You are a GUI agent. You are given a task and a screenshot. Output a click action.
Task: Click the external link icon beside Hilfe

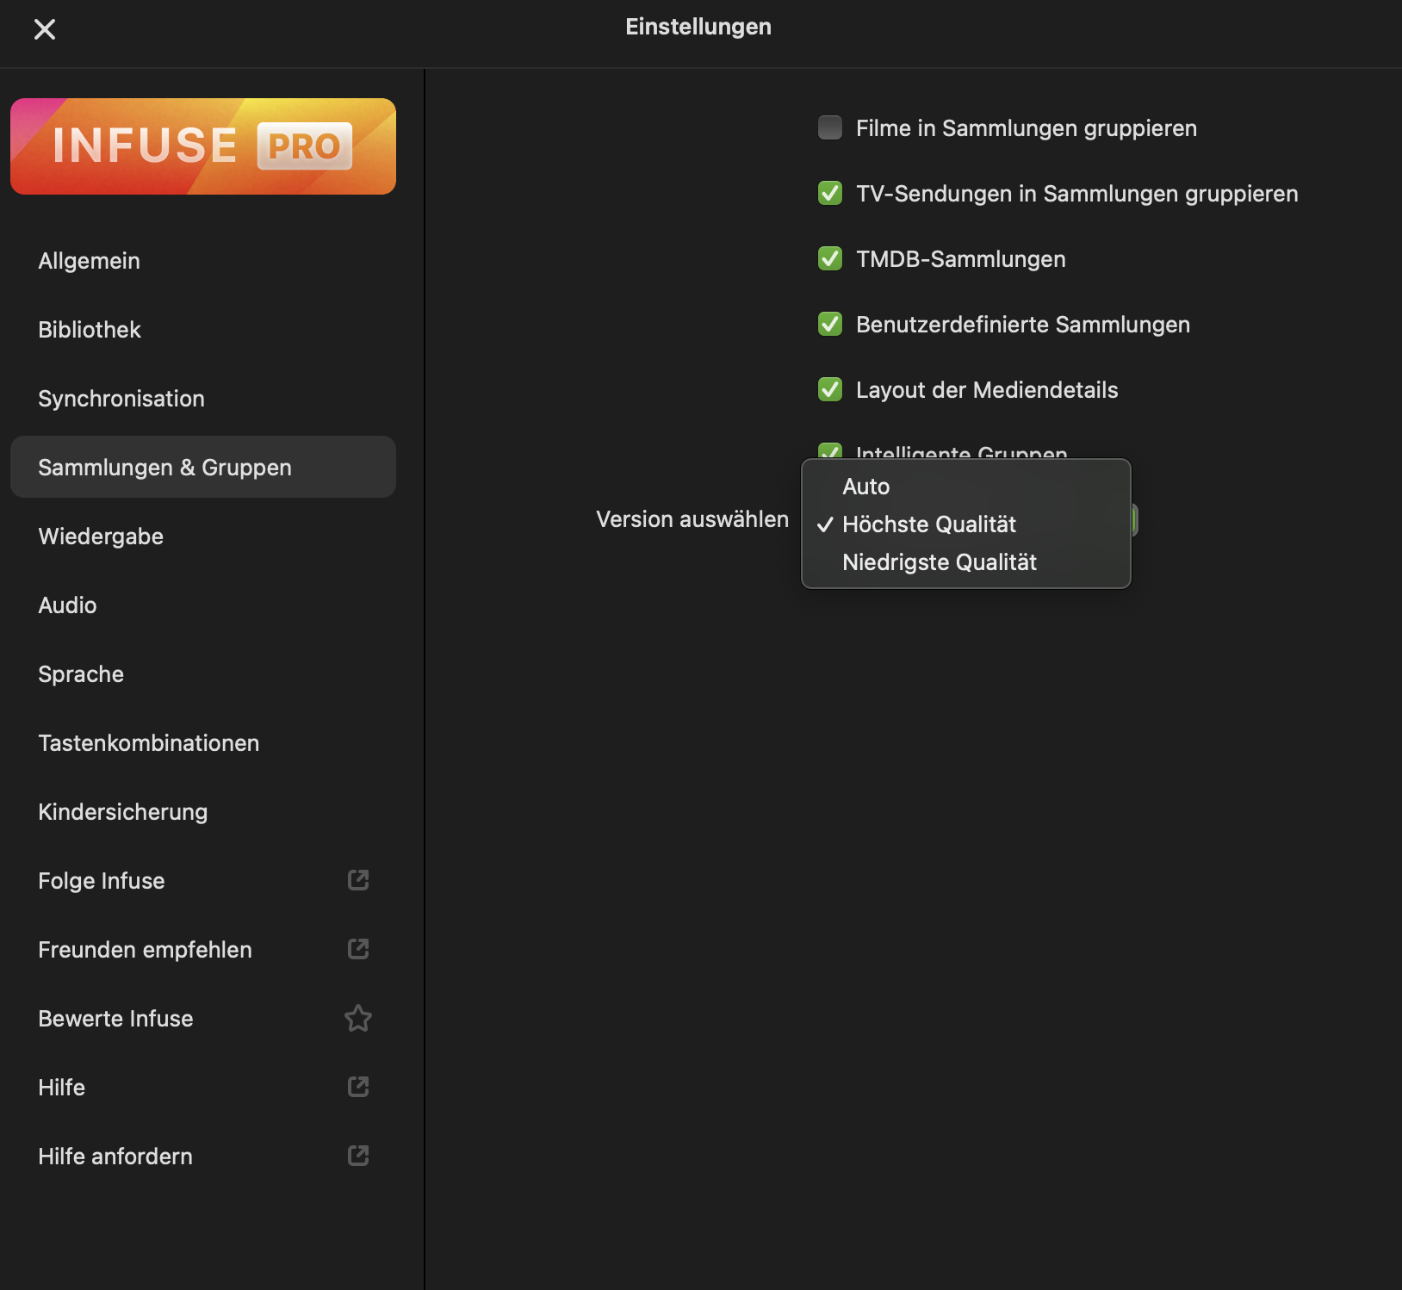pos(358,1087)
